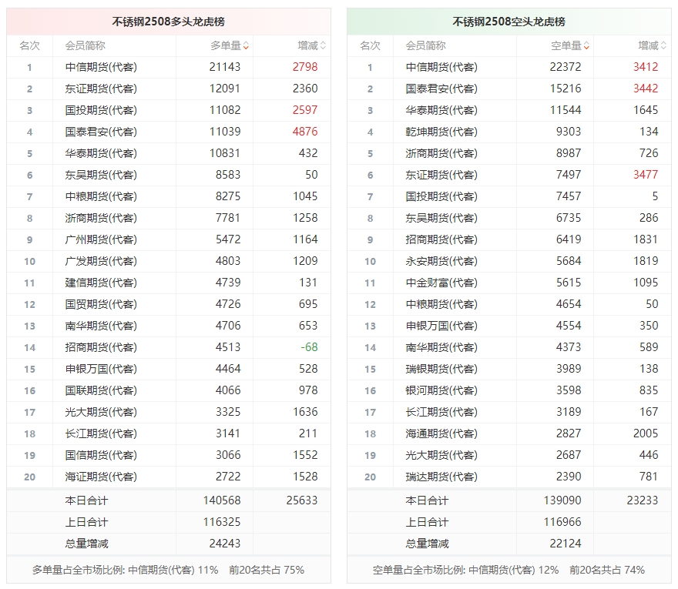Click 多单量占全市场比例 footer text
Image resolution: width=678 pixels, height=589 pixels.
point(168,570)
